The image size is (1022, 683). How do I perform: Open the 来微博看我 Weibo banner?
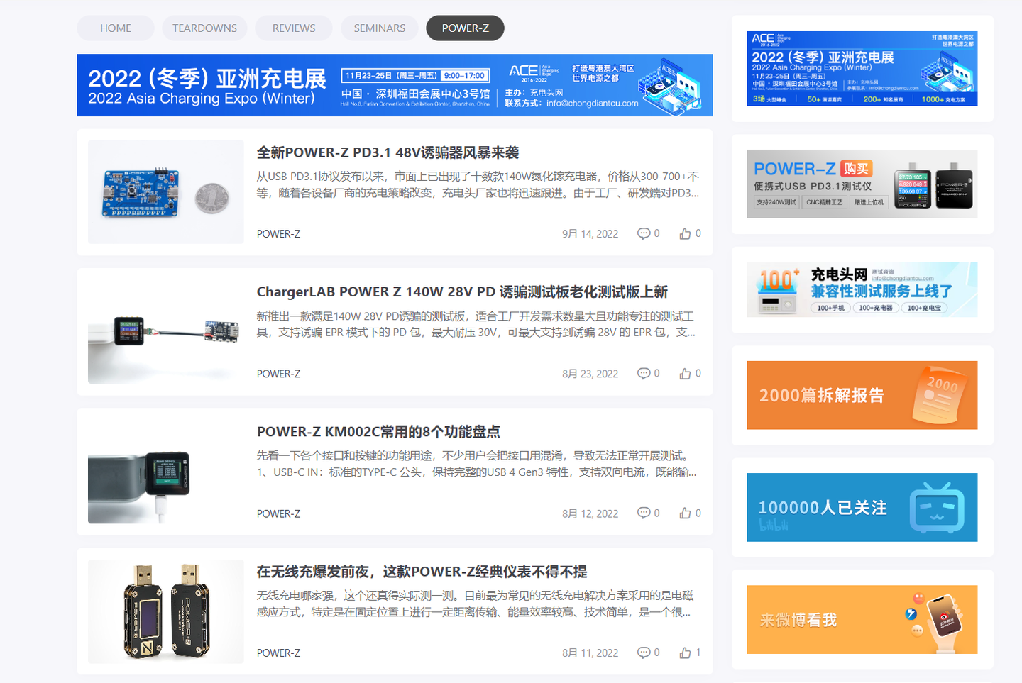coord(862,619)
